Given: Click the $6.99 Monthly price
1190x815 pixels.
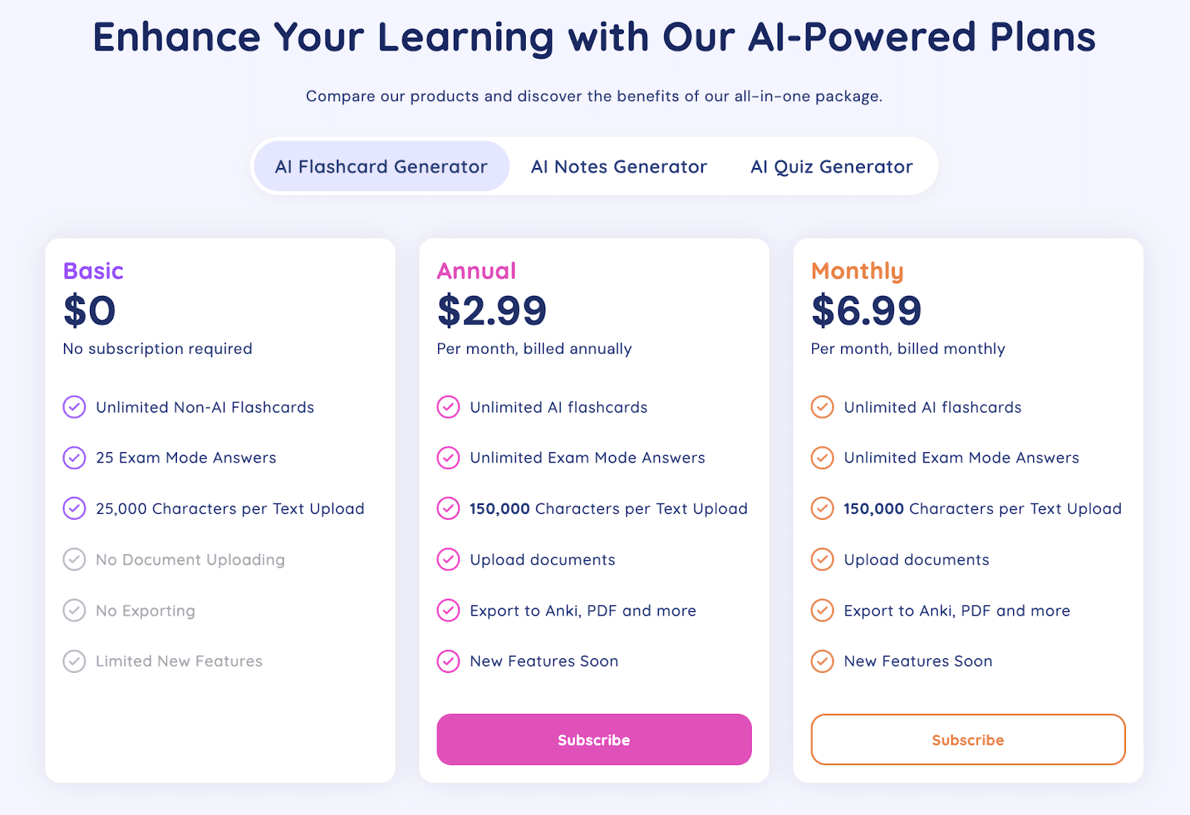Looking at the screenshot, I should (x=866, y=311).
